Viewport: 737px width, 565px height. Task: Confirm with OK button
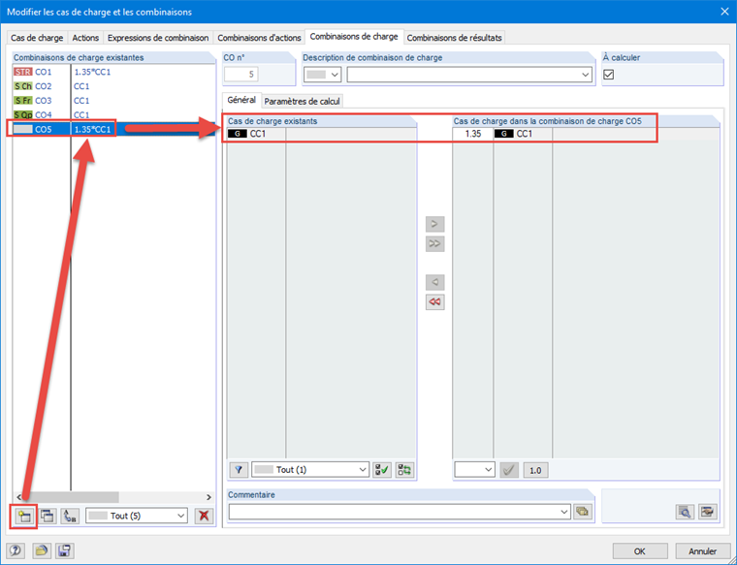coord(640,551)
